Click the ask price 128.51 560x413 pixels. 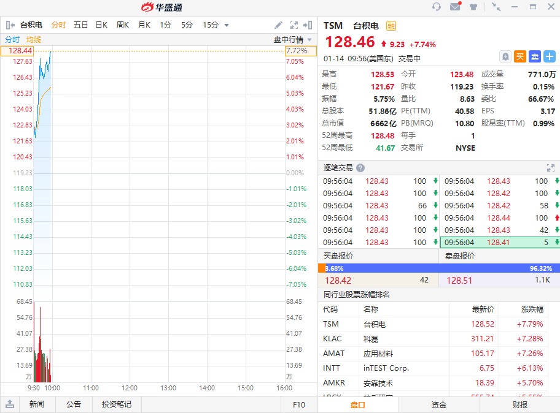pyautogui.click(x=459, y=281)
